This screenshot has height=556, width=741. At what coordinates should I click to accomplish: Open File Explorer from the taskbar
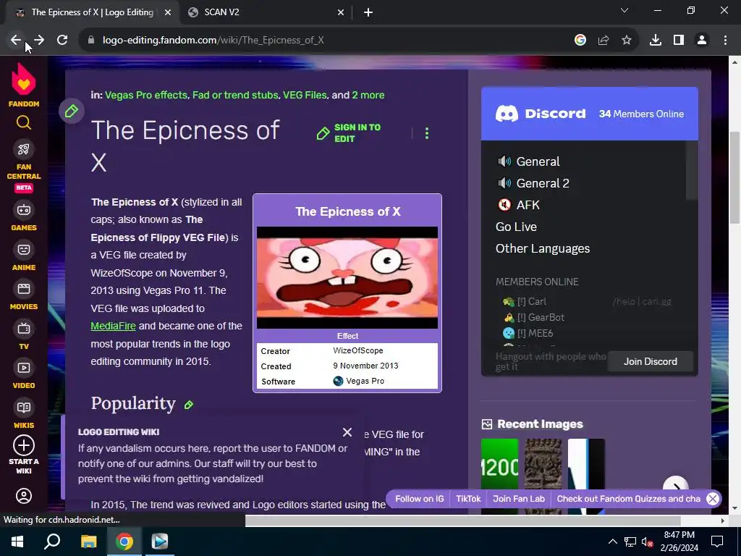(88, 542)
